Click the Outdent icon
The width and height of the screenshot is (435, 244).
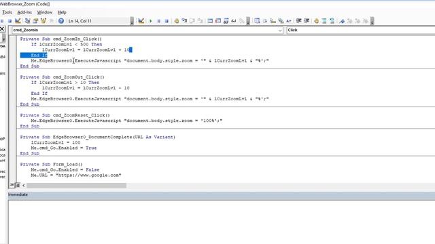[x=307, y=21]
